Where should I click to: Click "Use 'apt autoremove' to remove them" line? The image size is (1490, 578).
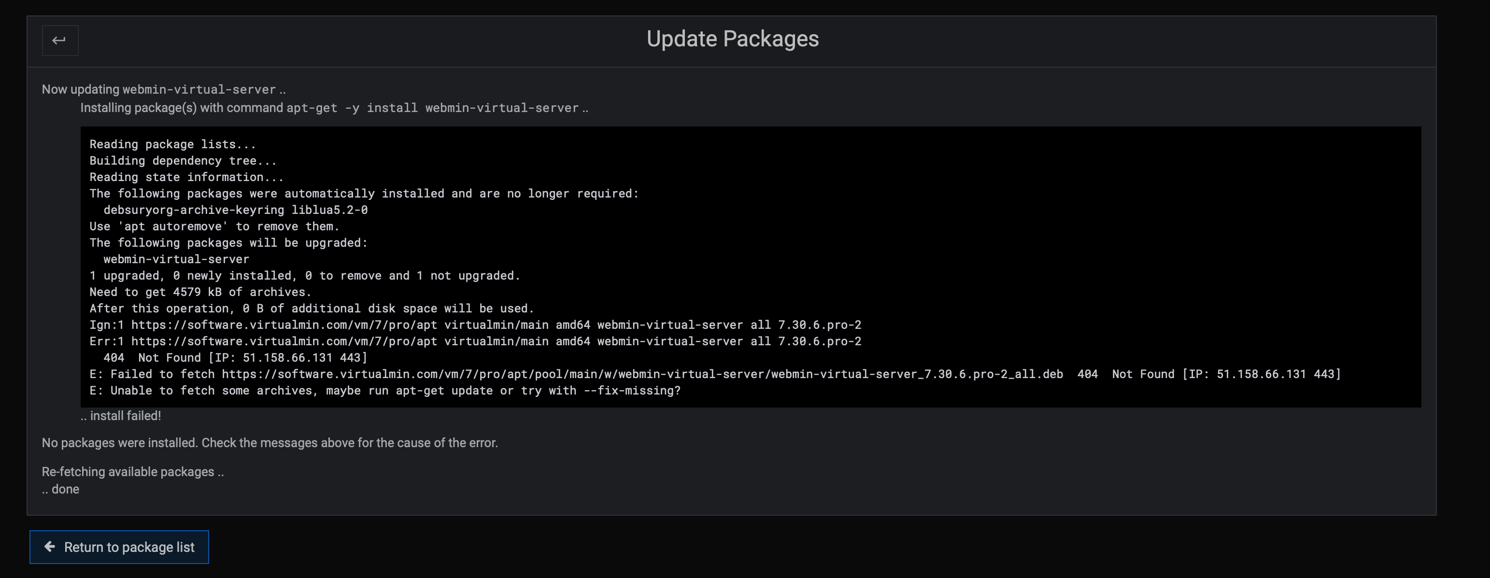[214, 226]
